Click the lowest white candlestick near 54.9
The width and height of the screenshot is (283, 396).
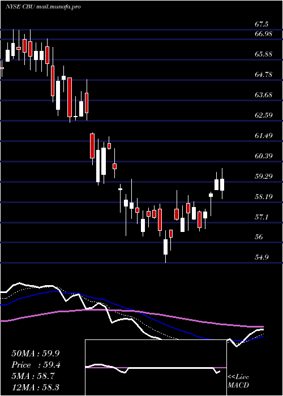tap(165, 247)
